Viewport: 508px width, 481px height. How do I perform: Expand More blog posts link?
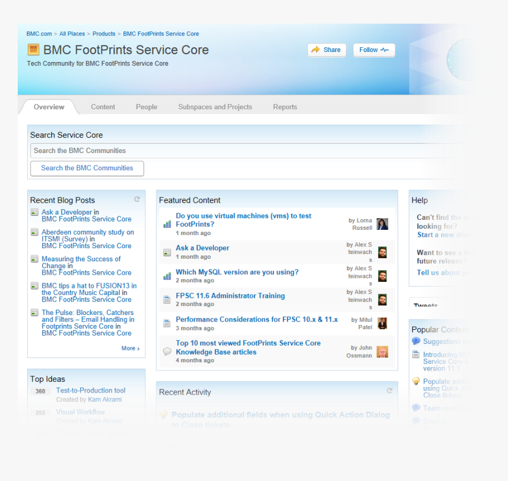tap(130, 348)
